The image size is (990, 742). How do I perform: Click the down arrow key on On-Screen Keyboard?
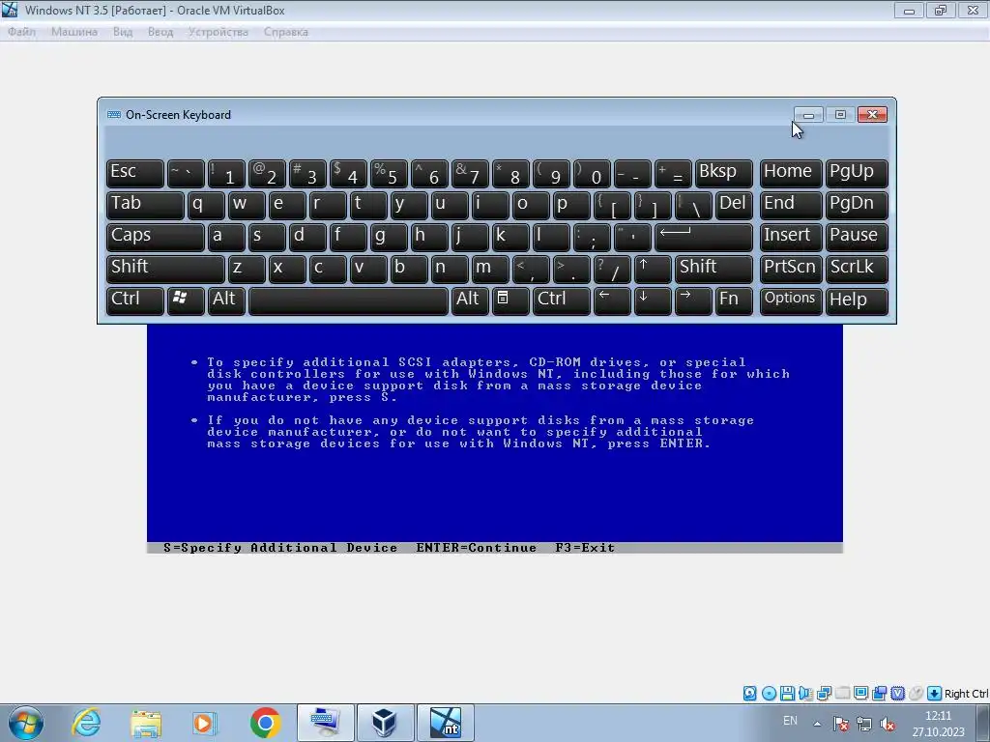(653, 300)
